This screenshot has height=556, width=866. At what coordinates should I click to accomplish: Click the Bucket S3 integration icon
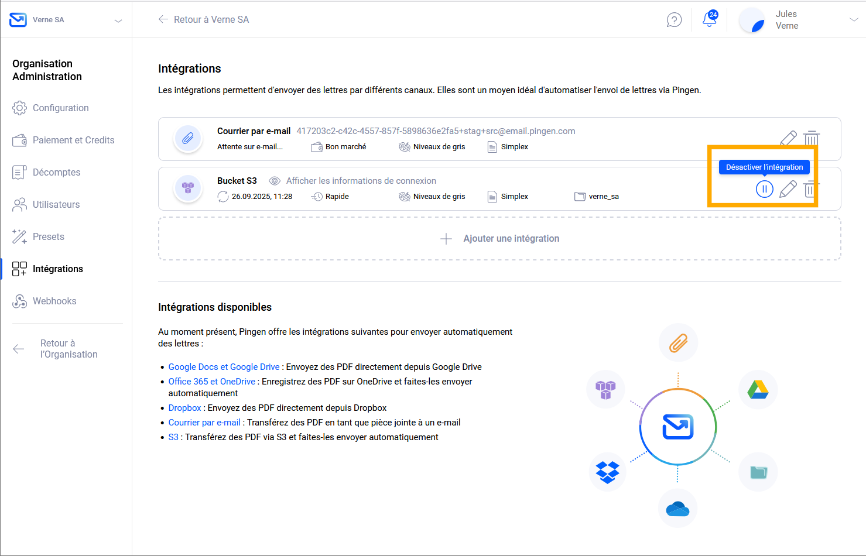point(188,188)
